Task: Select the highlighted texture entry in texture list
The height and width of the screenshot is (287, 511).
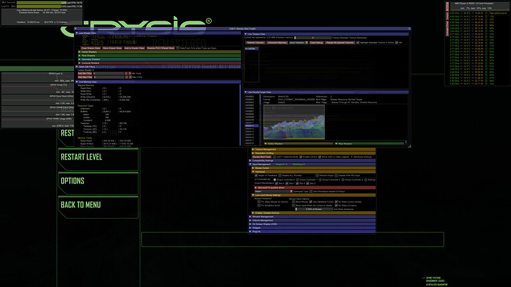Action: 252,48
